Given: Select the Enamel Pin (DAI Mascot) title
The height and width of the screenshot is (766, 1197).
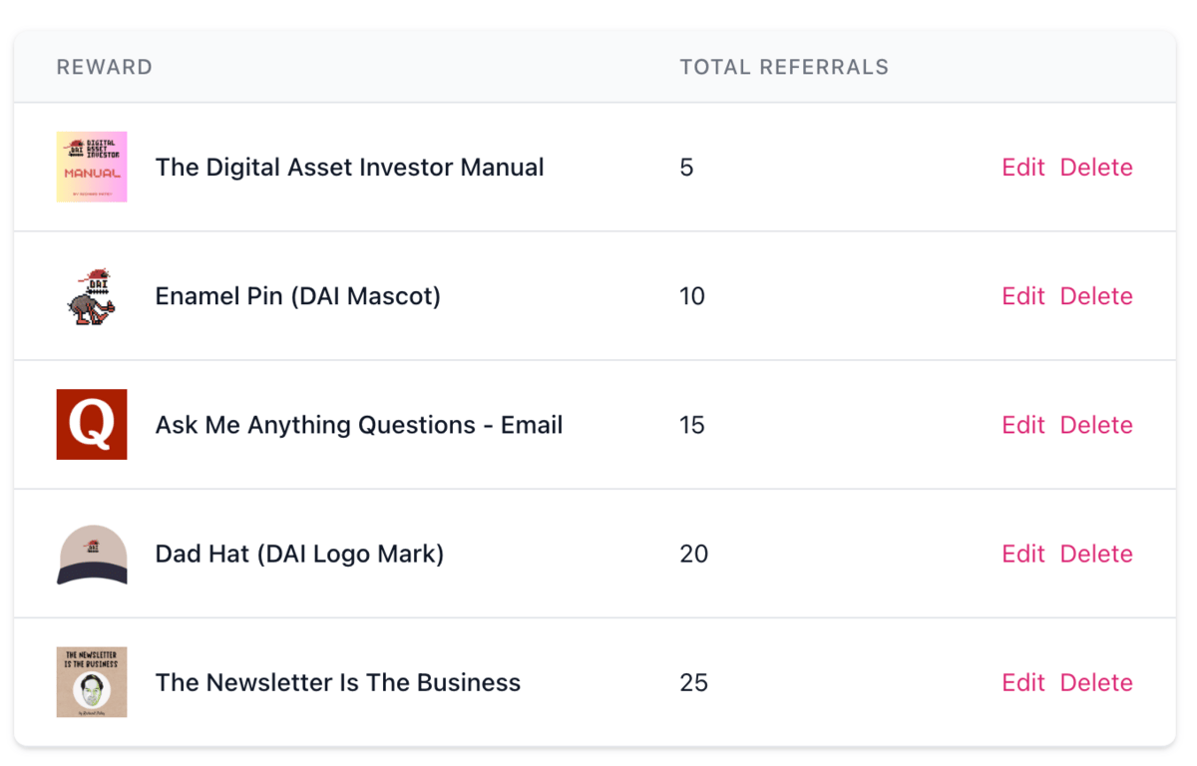Looking at the screenshot, I should pos(297,296).
